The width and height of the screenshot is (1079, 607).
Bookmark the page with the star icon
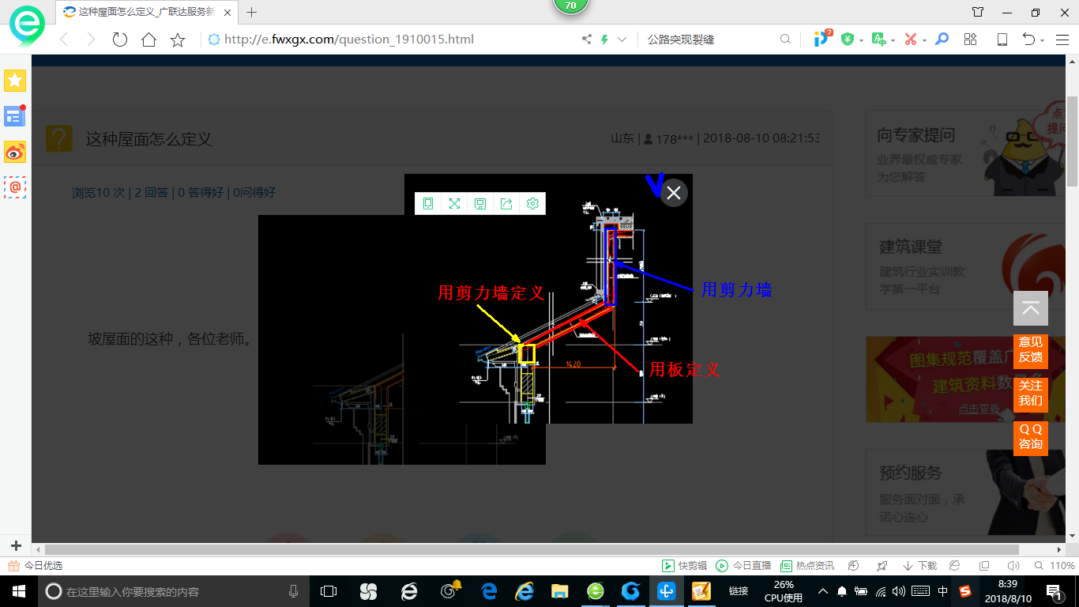pos(178,40)
